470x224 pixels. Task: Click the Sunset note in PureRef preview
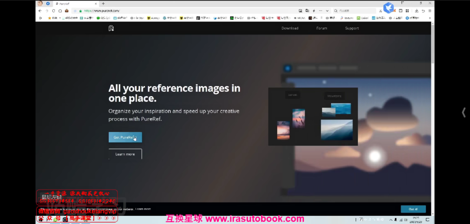tap(292, 95)
